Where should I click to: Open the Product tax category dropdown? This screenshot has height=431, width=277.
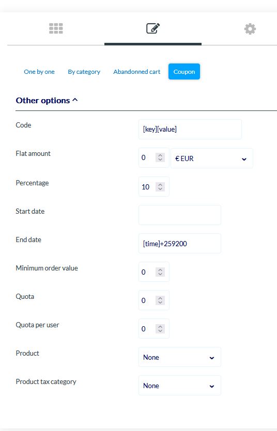[180, 386]
